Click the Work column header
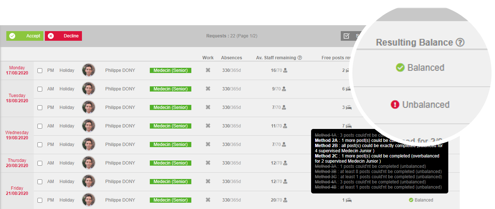This screenshot has width=495, height=209. (208, 58)
